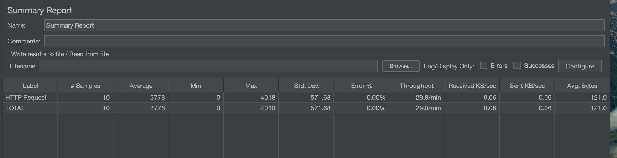Click the Throughput column header
The image size is (617, 158).
click(x=417, y=86)
